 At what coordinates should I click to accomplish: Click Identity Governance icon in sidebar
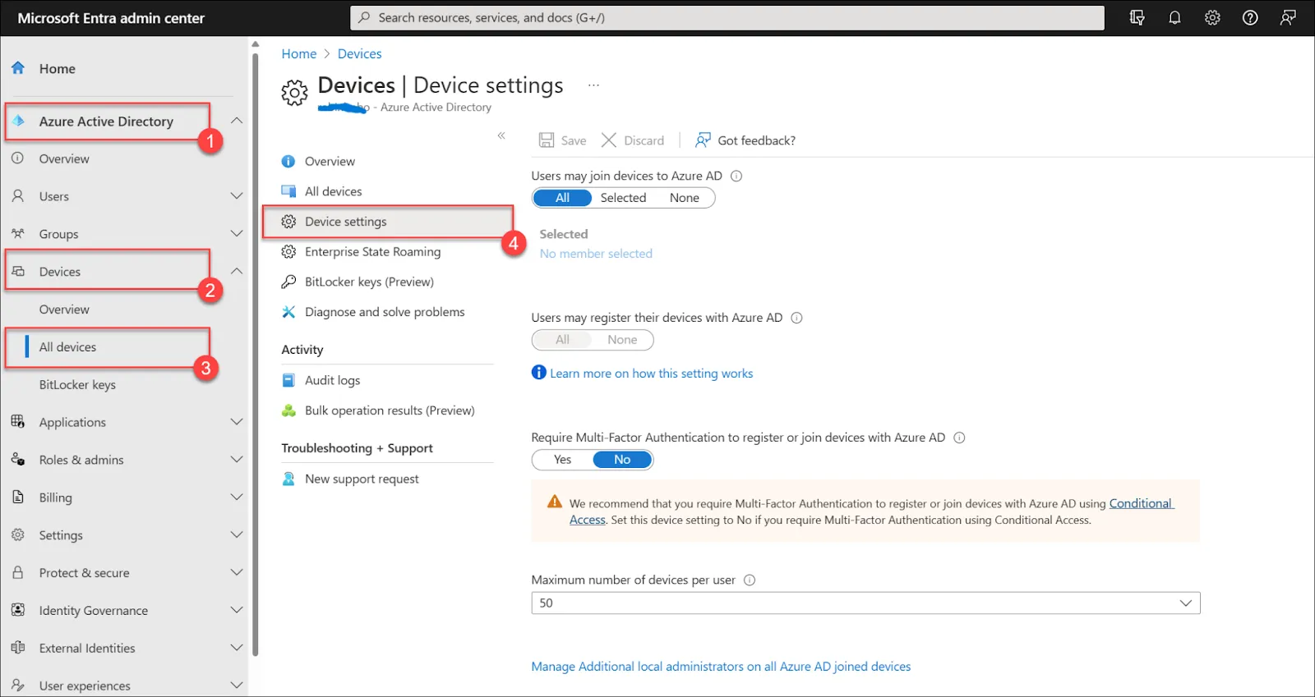tap(18, 610)
